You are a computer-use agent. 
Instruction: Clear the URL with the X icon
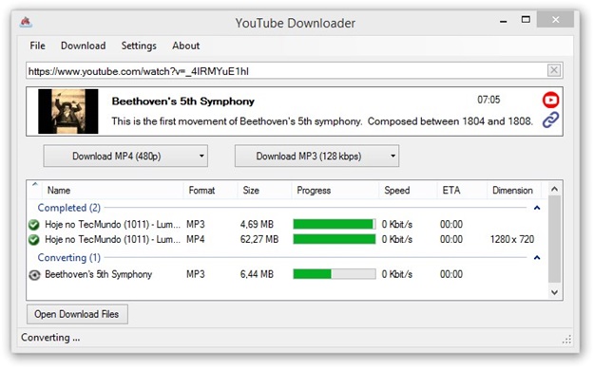click(x=554, y=70)
